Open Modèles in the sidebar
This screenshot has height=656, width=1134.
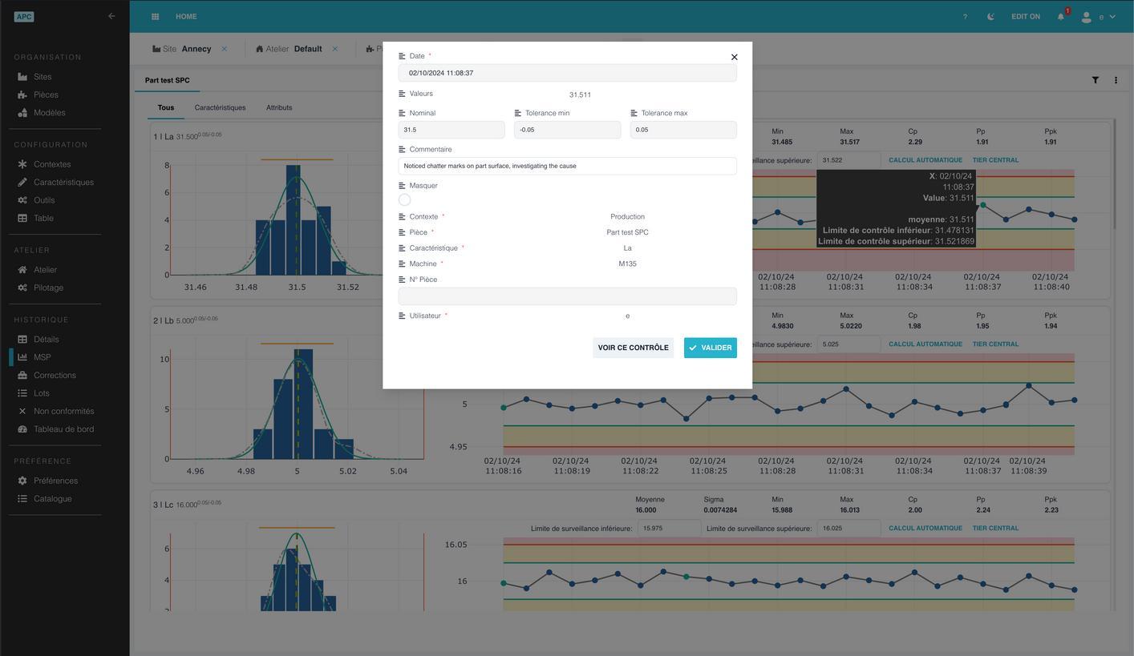49,113
